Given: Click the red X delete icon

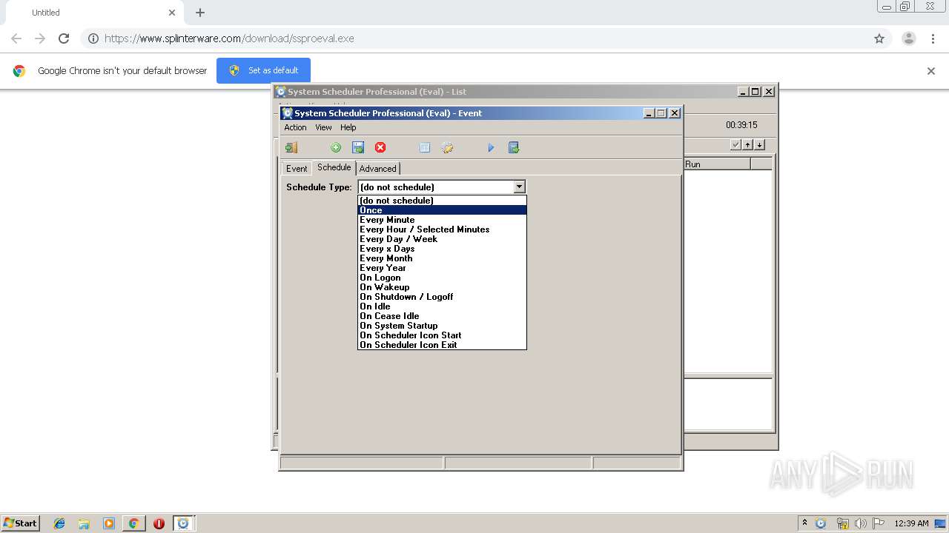Looking at the screenshot, I should pos(380,147).
